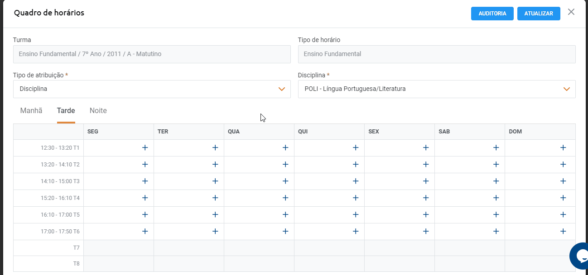588x275 pixels.
Task: Select the Tarde tab
Action: pyautogui.click(x=66, y=111)
